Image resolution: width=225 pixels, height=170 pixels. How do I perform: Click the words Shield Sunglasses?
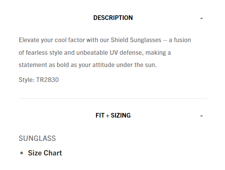coord(136,40)
